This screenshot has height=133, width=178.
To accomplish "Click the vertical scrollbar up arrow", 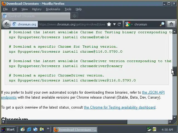I will tap(175, 32).
